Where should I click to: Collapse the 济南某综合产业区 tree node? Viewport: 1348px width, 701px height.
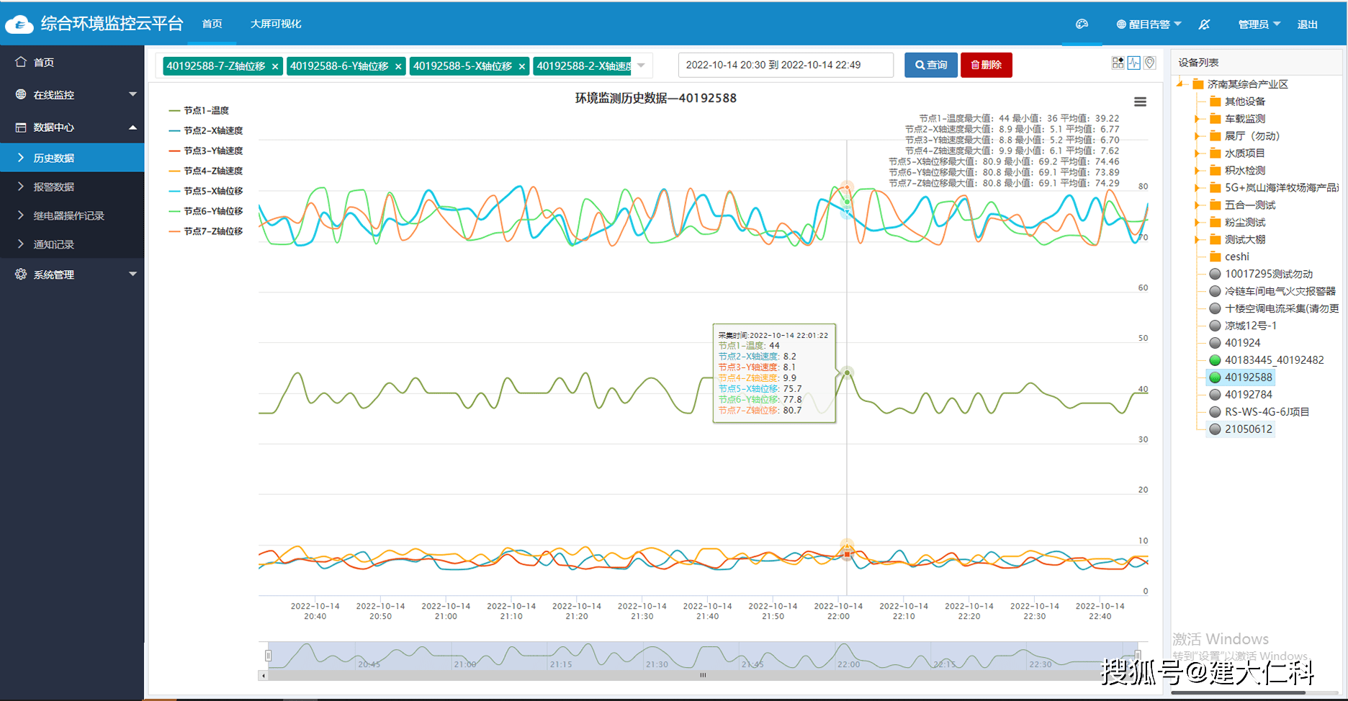[x=1181, y=84]
